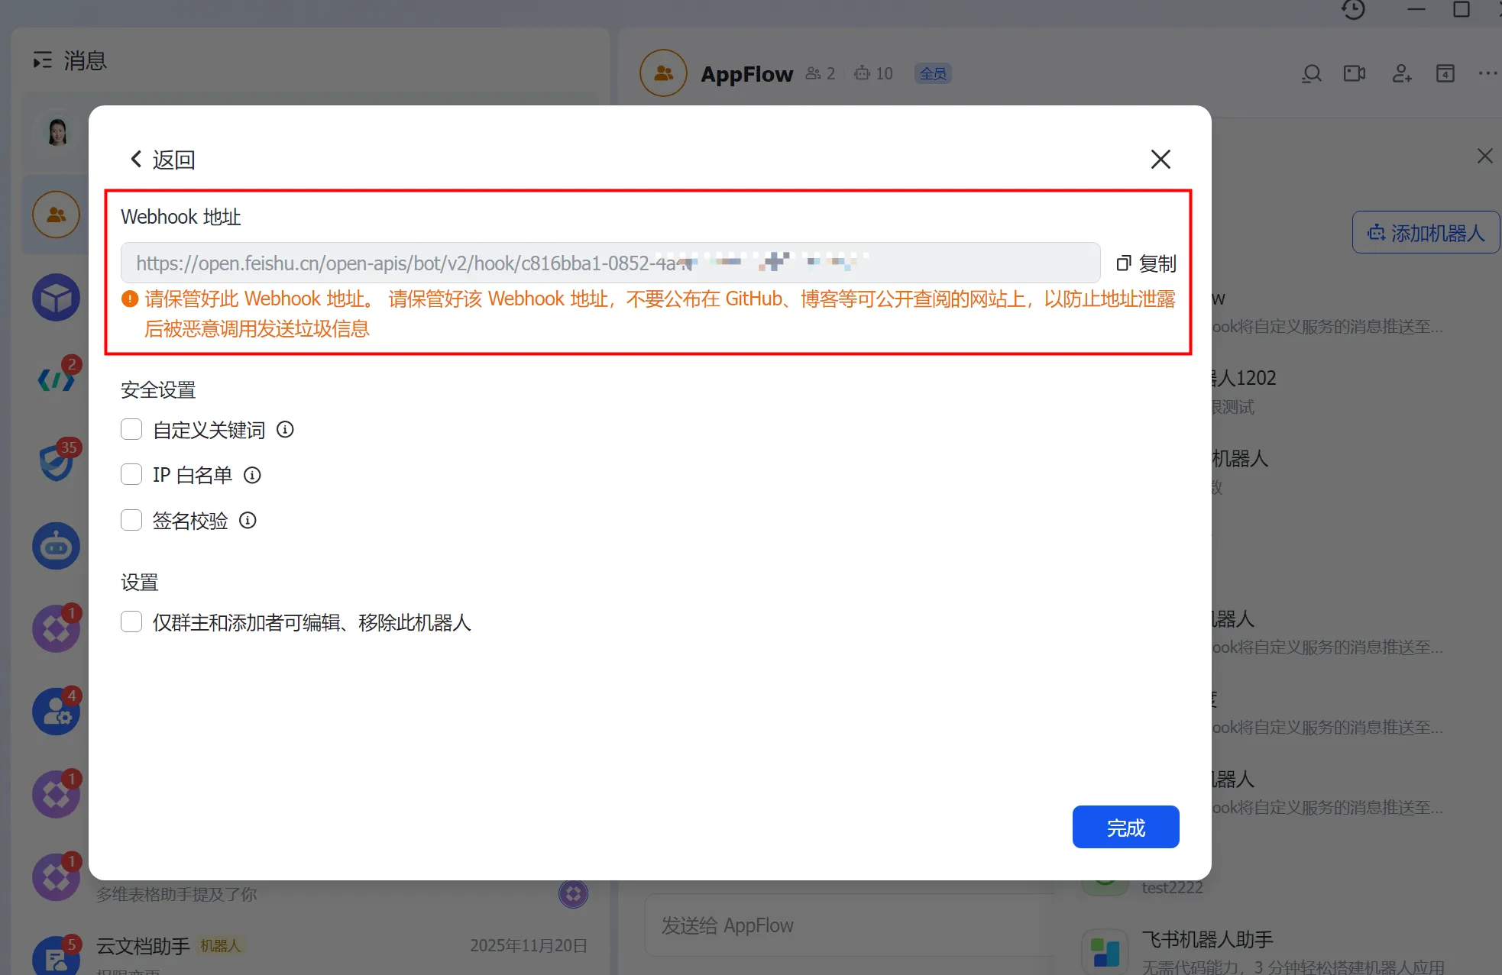Start video call from chat header
This screenshot has width=1502, height=975.
(x=1355, y=74)
